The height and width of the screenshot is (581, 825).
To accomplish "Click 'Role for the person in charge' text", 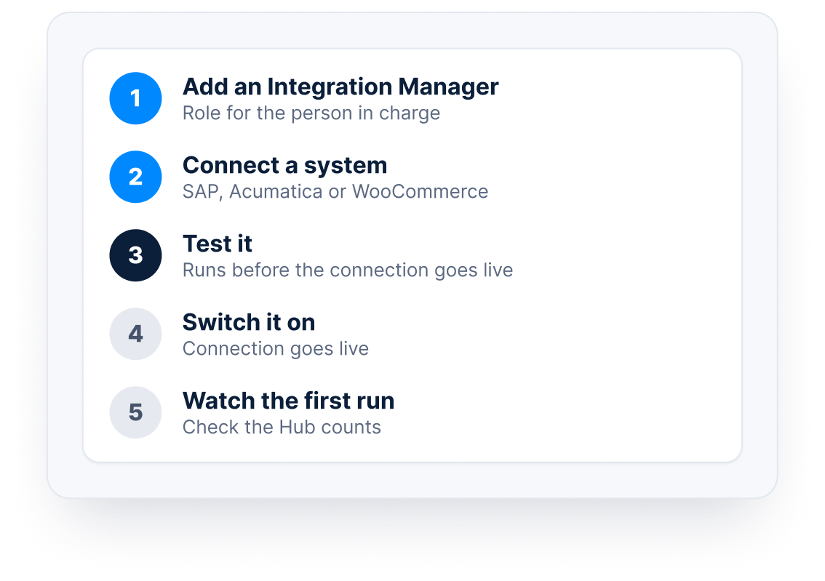I will [x=311, y=113].
